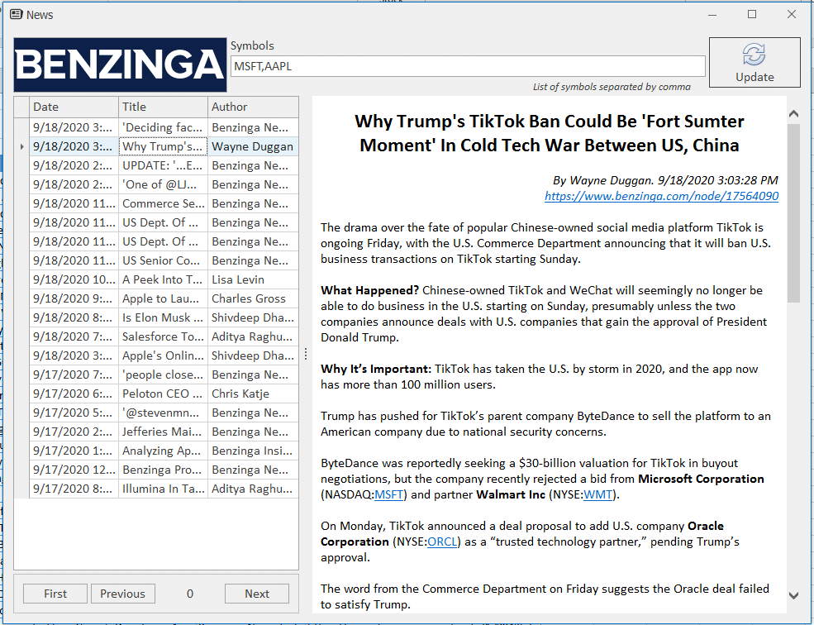Sort news by Title column header
814x625 pixels.
(x=163, y=107)
